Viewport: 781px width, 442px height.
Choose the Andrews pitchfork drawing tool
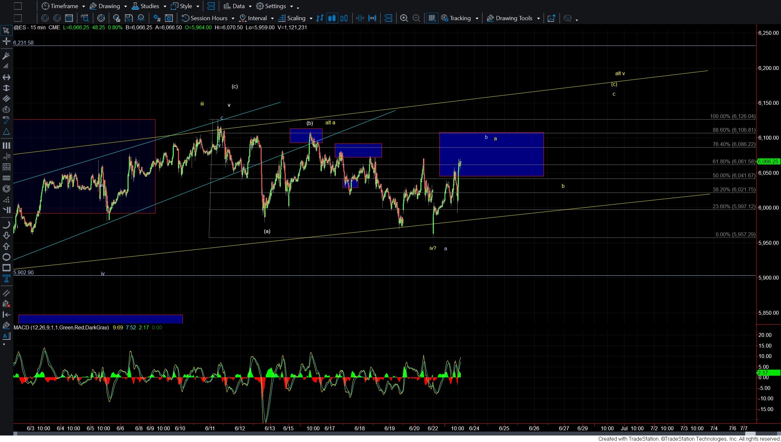(6, 56)
